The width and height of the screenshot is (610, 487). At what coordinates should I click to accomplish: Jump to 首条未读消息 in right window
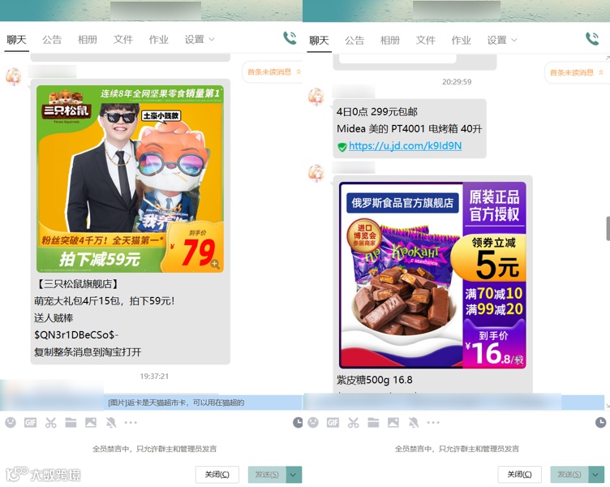(576, 72)
